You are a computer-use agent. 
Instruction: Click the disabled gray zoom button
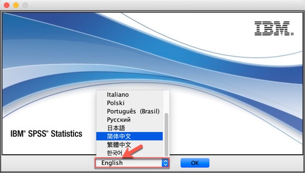pos(25,5)
